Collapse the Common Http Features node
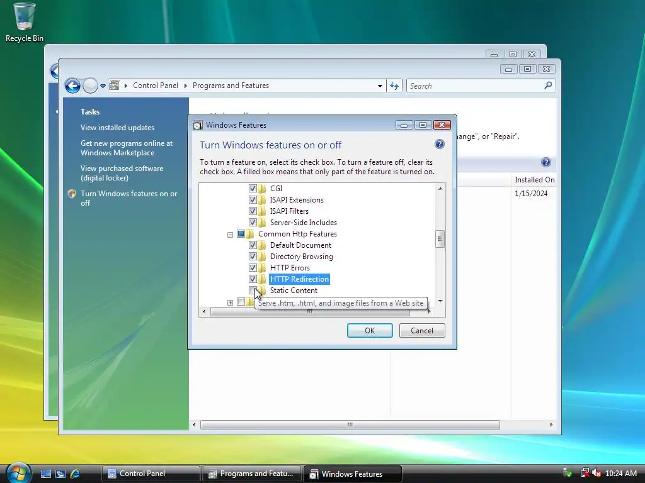Viewport: 645px width, 483px height. tap(230, 235)
